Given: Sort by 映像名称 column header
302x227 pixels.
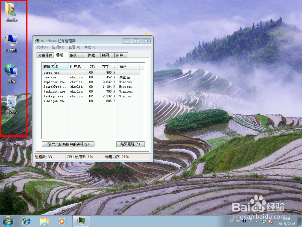Looking at the screenshot, I should (x=55, y=67).
